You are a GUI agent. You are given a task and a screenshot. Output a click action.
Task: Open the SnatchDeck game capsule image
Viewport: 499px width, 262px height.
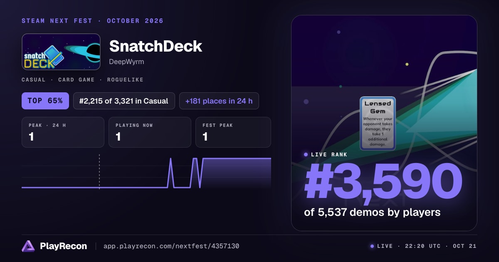[61, 52]
